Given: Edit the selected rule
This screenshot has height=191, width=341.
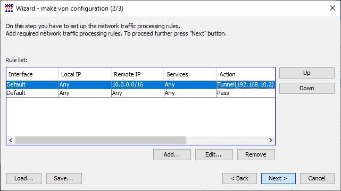Looking at the screenshot, I should [214, 154].
